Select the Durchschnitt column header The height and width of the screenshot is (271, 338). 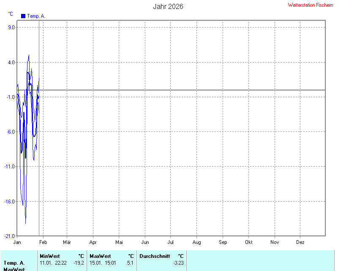(x=155, y=256)
